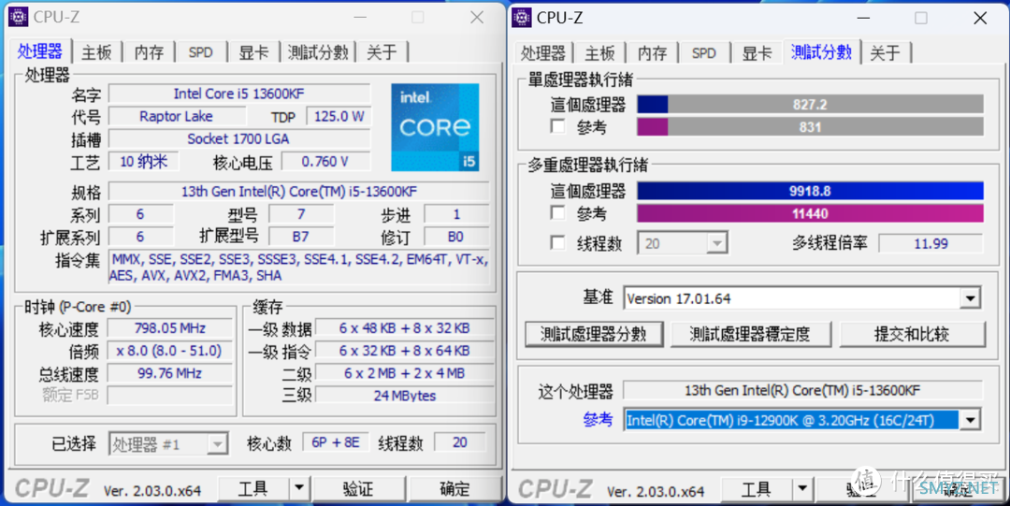Click the CPU-Z app icon in left window title bar

[x=18, y=17]
